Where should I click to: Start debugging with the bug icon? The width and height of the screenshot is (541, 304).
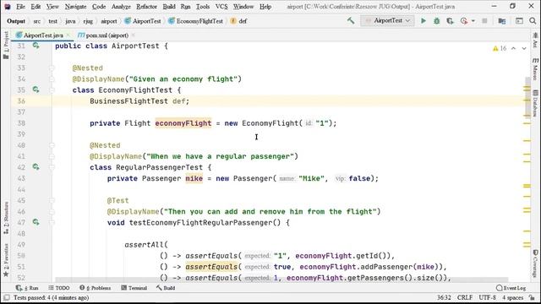click(436, 21)
